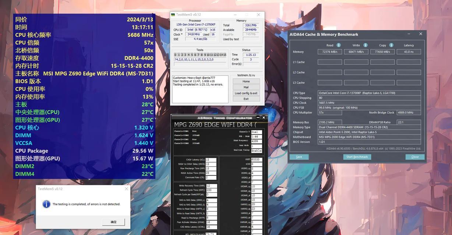
Task: Click the Memory Type field in AIDA64
Action: [369, 127]
